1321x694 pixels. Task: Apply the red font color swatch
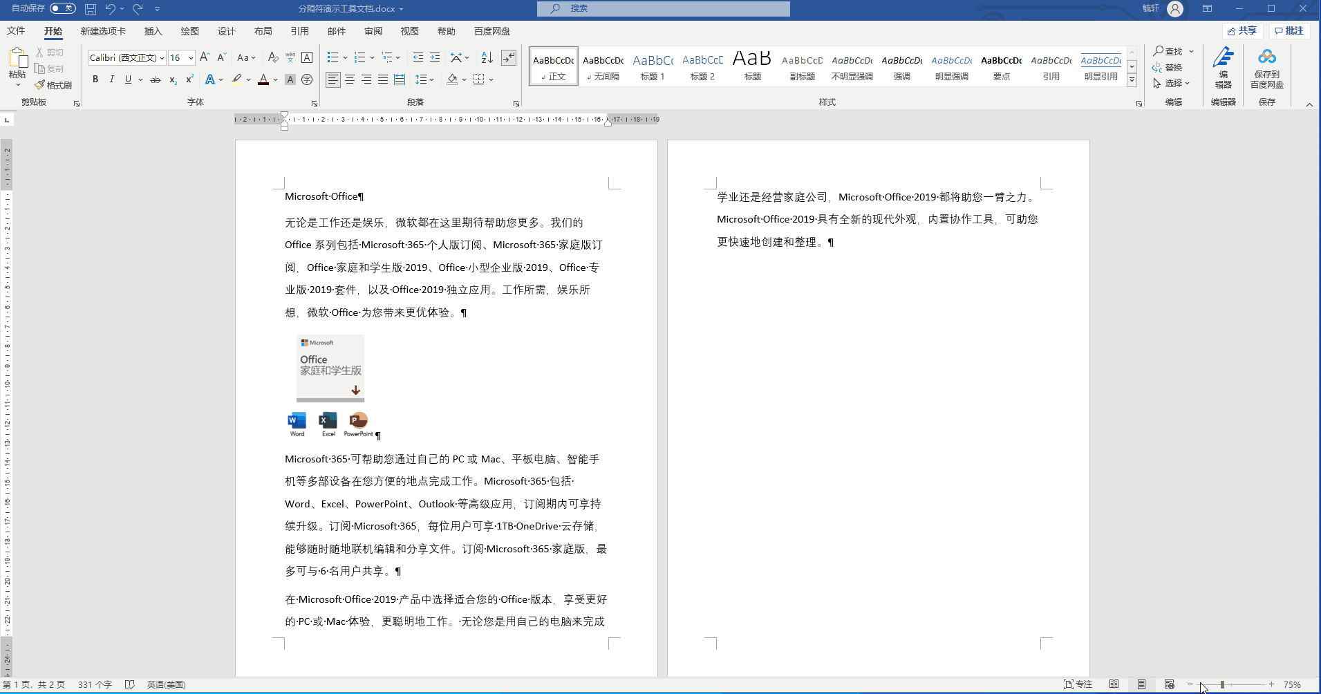263,79
